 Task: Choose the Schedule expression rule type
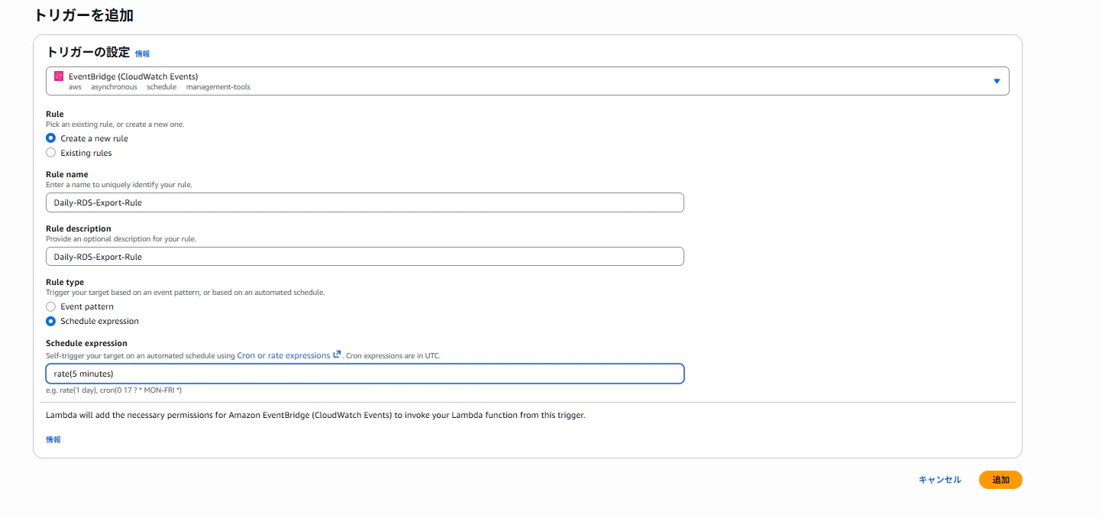click(51, 321)
